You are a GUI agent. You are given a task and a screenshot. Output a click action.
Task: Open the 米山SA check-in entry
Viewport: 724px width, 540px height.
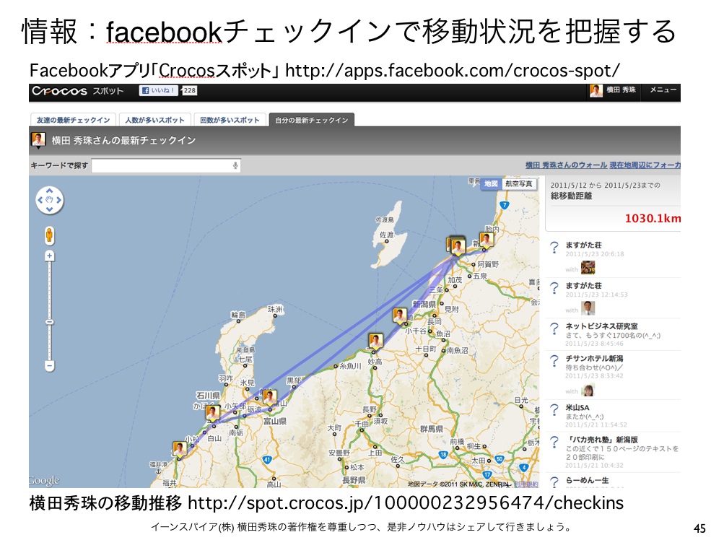(577, 407)
